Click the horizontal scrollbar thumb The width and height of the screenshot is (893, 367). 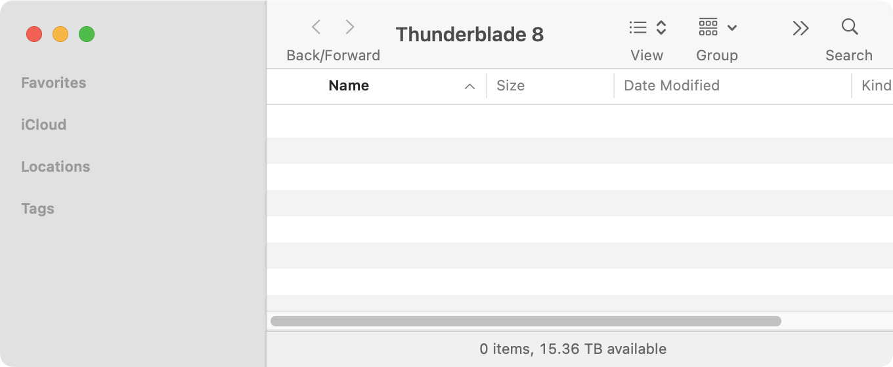[x=525, y=321]
